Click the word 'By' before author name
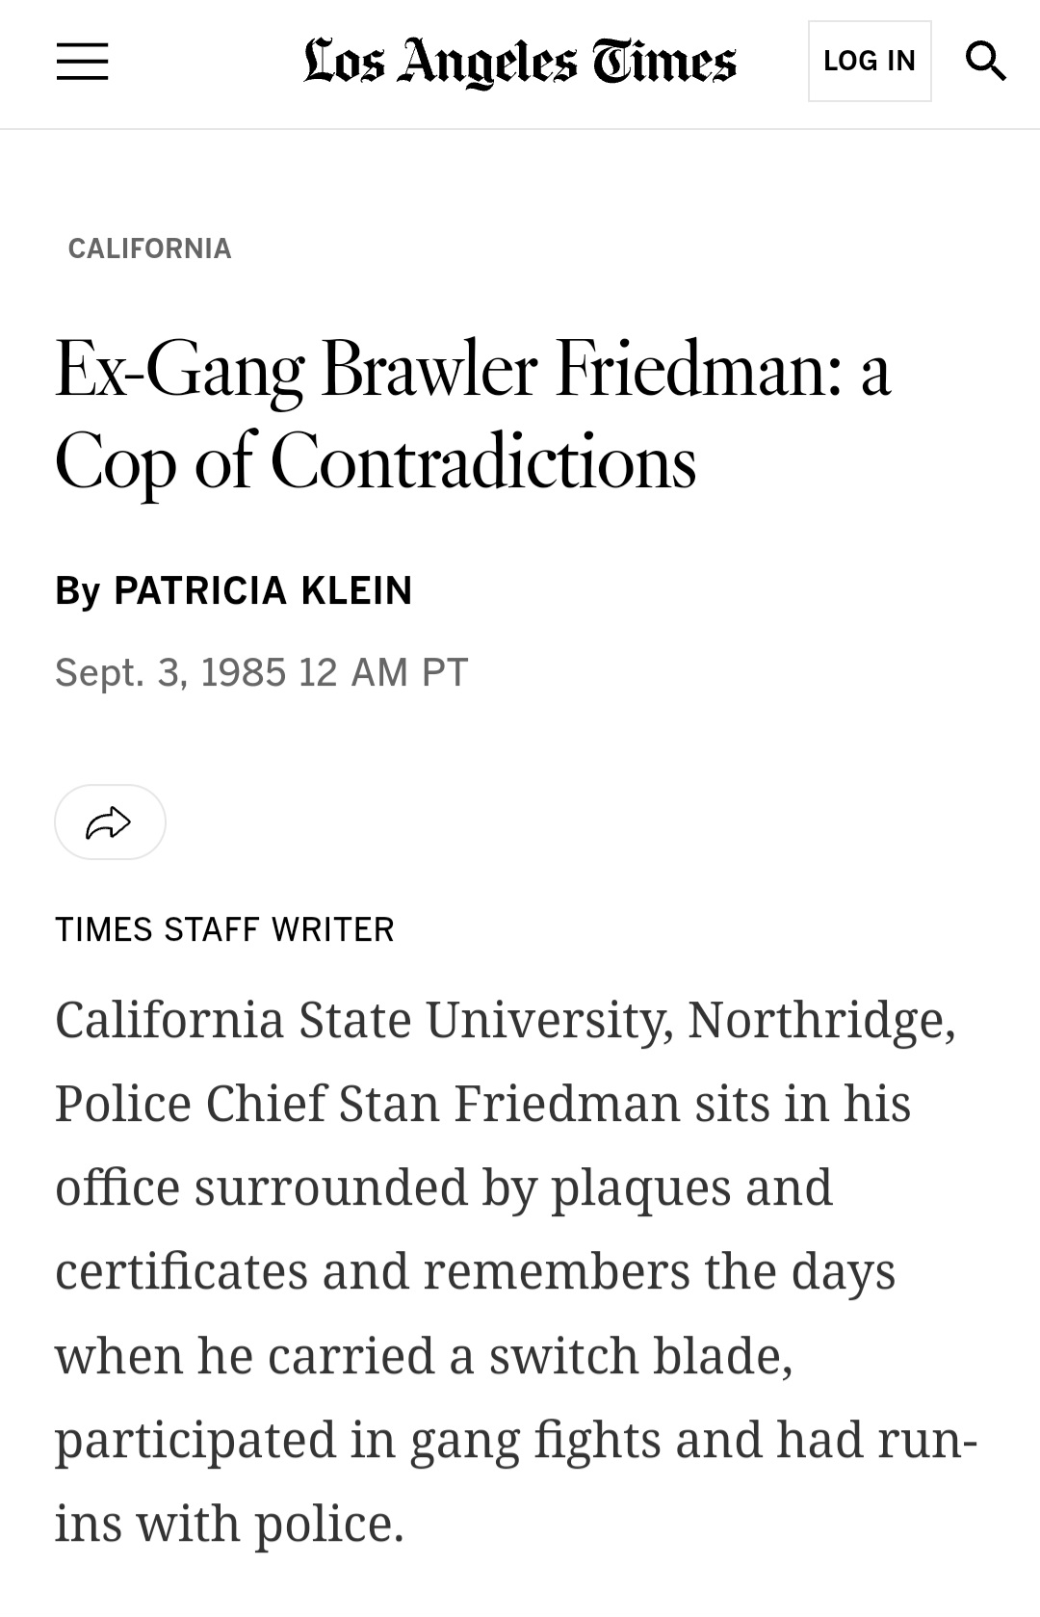 click(77, 591)
